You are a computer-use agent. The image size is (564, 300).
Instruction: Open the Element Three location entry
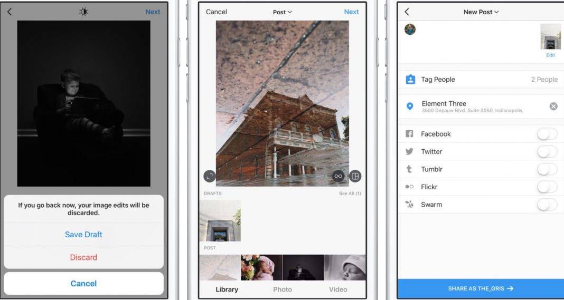point(481,107)
